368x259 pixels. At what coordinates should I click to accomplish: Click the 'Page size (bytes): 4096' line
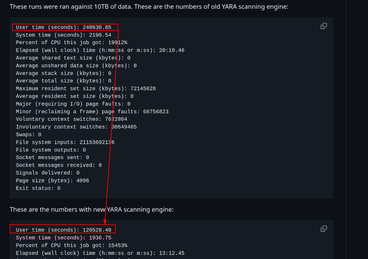pos(52,181)
